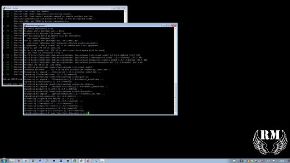
Task: Minimize the back COM PuTTY window
Action: tap(114, 8)
